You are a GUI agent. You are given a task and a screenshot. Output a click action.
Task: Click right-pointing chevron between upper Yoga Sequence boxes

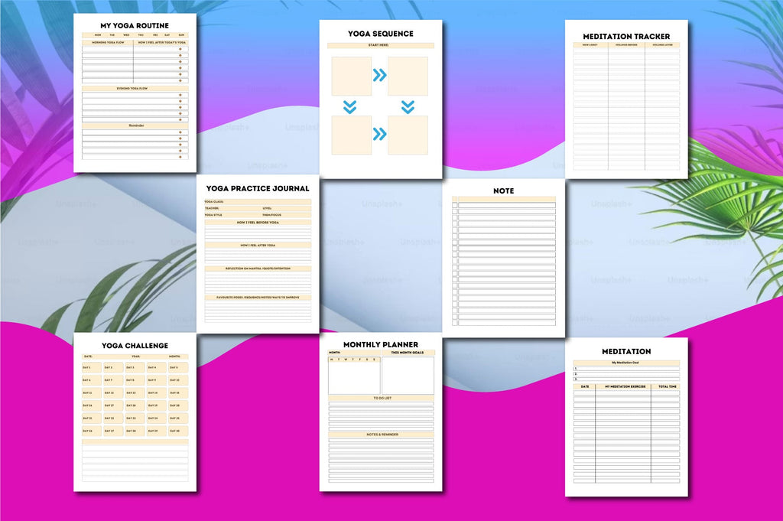(379, 75)
